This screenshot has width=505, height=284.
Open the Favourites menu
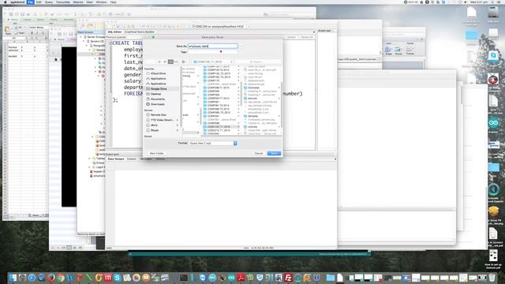click(x=63, y=2)
